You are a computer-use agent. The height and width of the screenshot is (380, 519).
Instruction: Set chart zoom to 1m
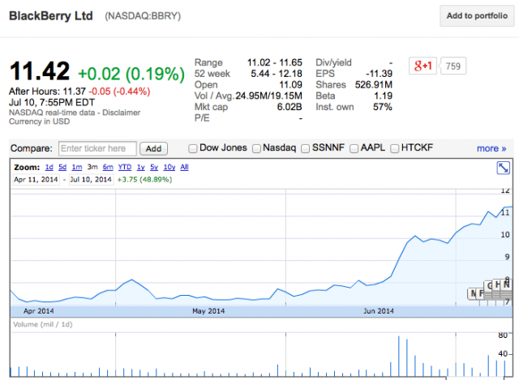click(x=77, y=167)
